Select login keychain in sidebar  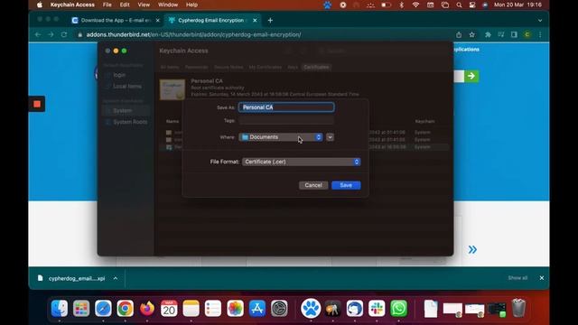[x=119, y=75]
